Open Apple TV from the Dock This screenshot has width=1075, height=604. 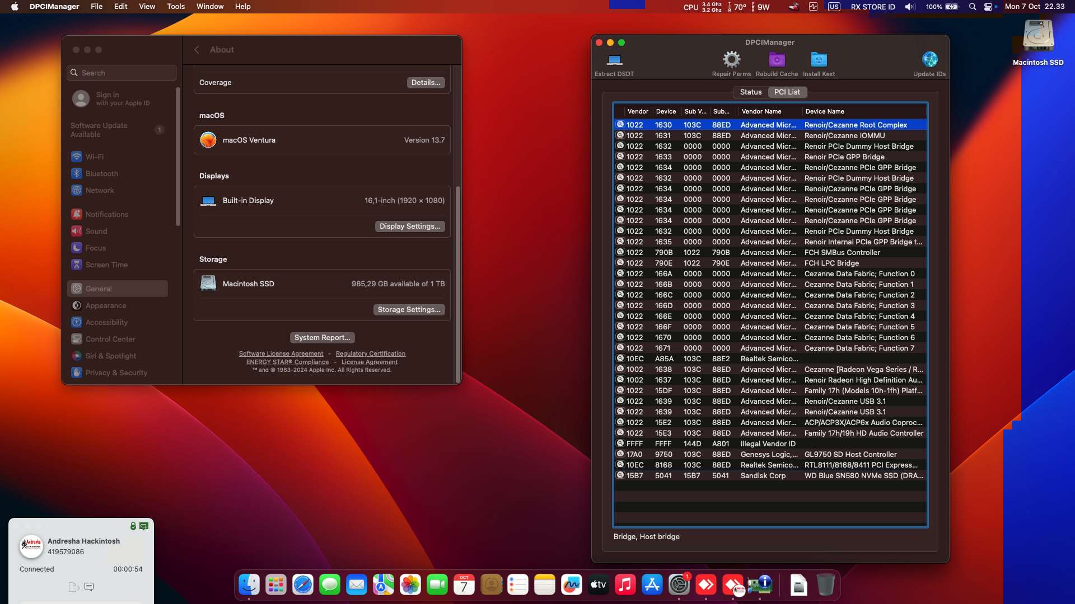pos(599,585)
